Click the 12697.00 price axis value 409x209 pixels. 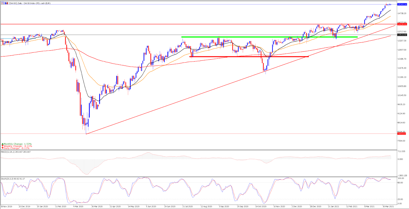402,50
